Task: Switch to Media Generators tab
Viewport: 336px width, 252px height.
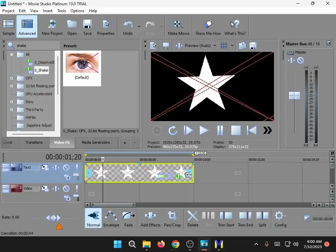Action: [x=96, y=142]
